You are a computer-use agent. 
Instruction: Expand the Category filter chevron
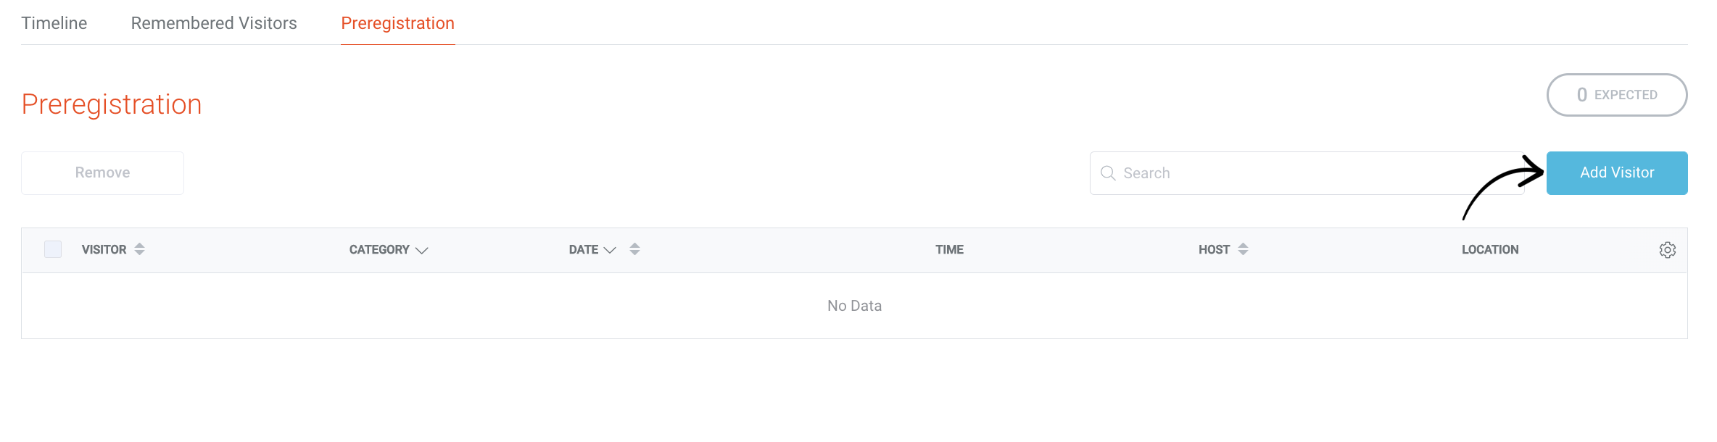point(422,250)
